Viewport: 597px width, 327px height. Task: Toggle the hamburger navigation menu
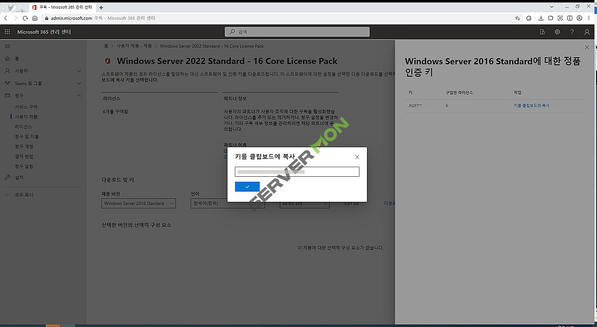pyautogui.click(x=7, y=46)
